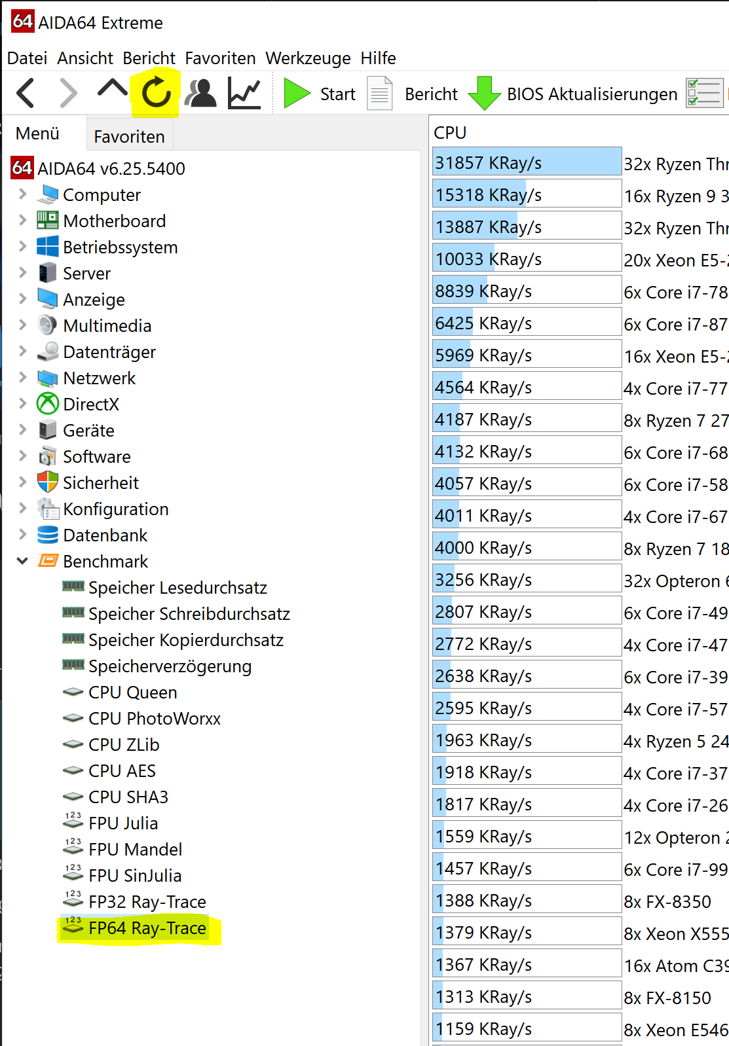Click the green BIOS update download arrow
729x1046 pixels.
click(x=484, y=94)
